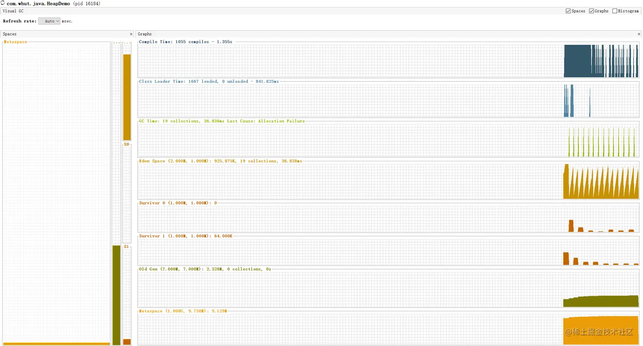Close the Graphs panel
Viewport: 643px width, 346px height.
coord(639,34)
